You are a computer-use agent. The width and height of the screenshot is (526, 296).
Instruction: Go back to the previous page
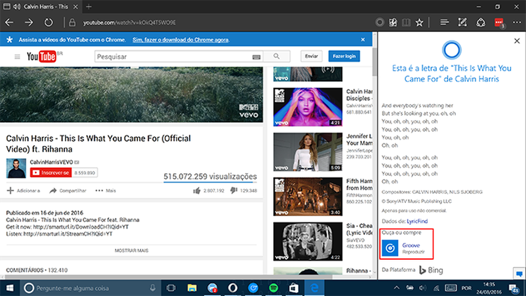[9, 22]
